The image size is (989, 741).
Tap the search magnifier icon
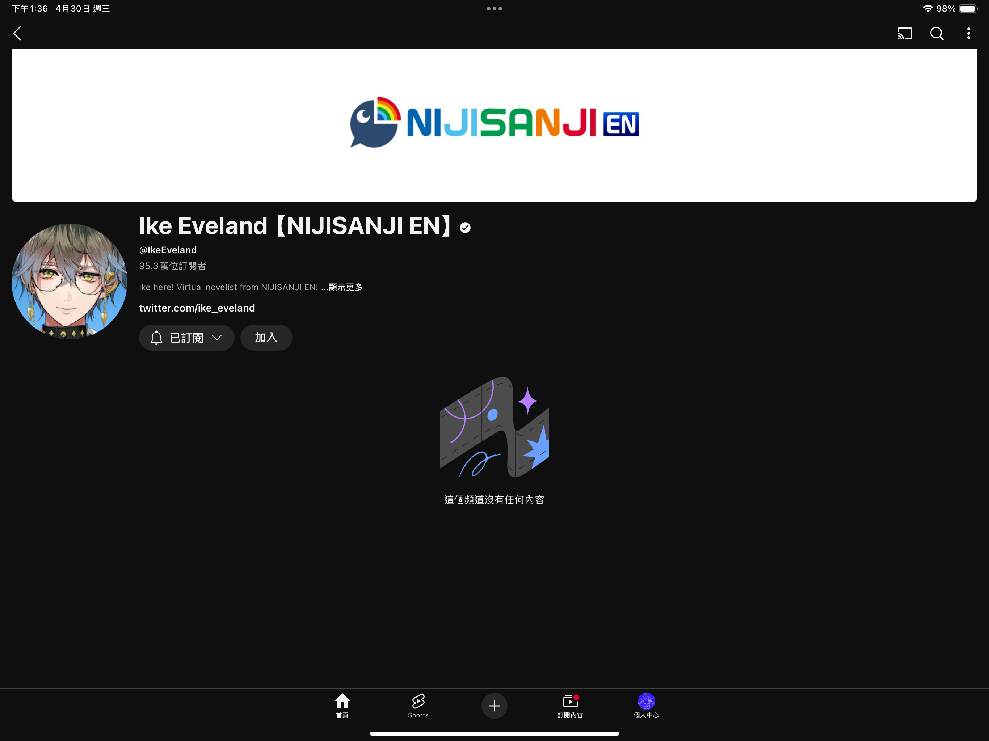(937, 34)
